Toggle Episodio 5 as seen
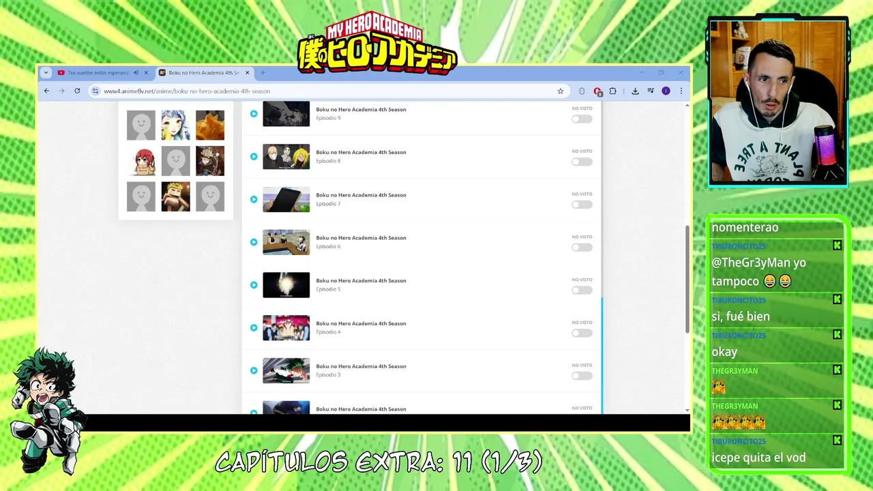 (x=582, y=291)
